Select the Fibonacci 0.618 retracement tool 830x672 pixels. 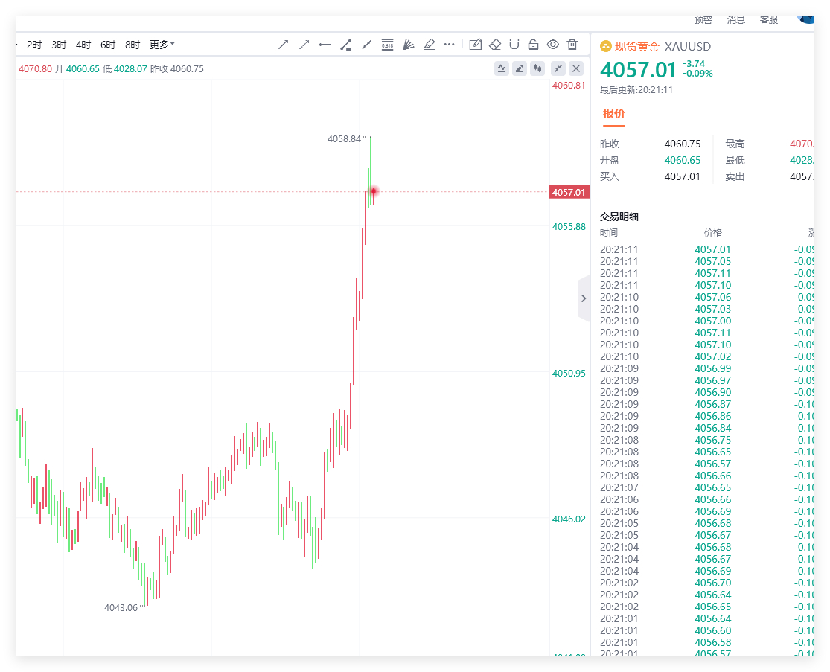coord(388,45)
